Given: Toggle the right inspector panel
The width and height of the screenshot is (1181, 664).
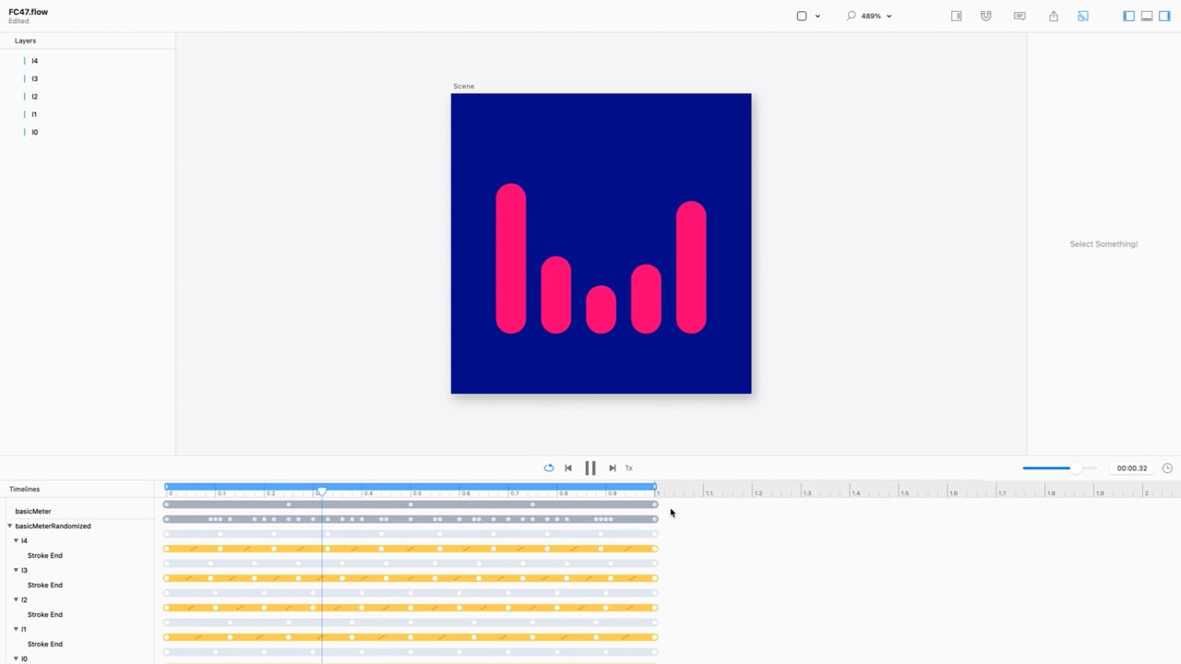Looking at the screenshot, I should (1164, 16).
